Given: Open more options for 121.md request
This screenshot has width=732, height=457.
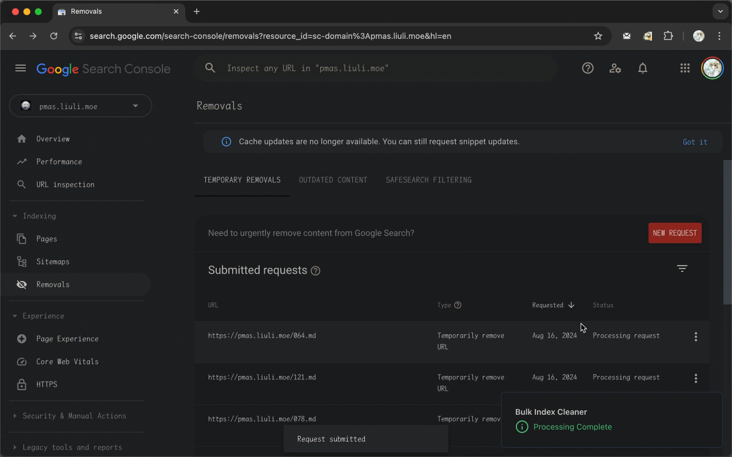Looking at the screenshot, I should coord(696,379).
